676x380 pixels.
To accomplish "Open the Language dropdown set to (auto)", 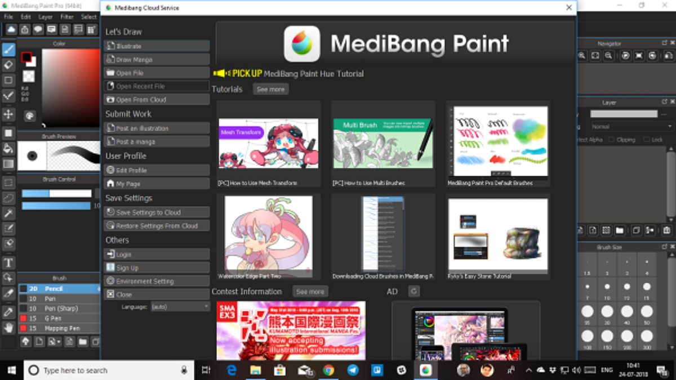I will 180,307.
